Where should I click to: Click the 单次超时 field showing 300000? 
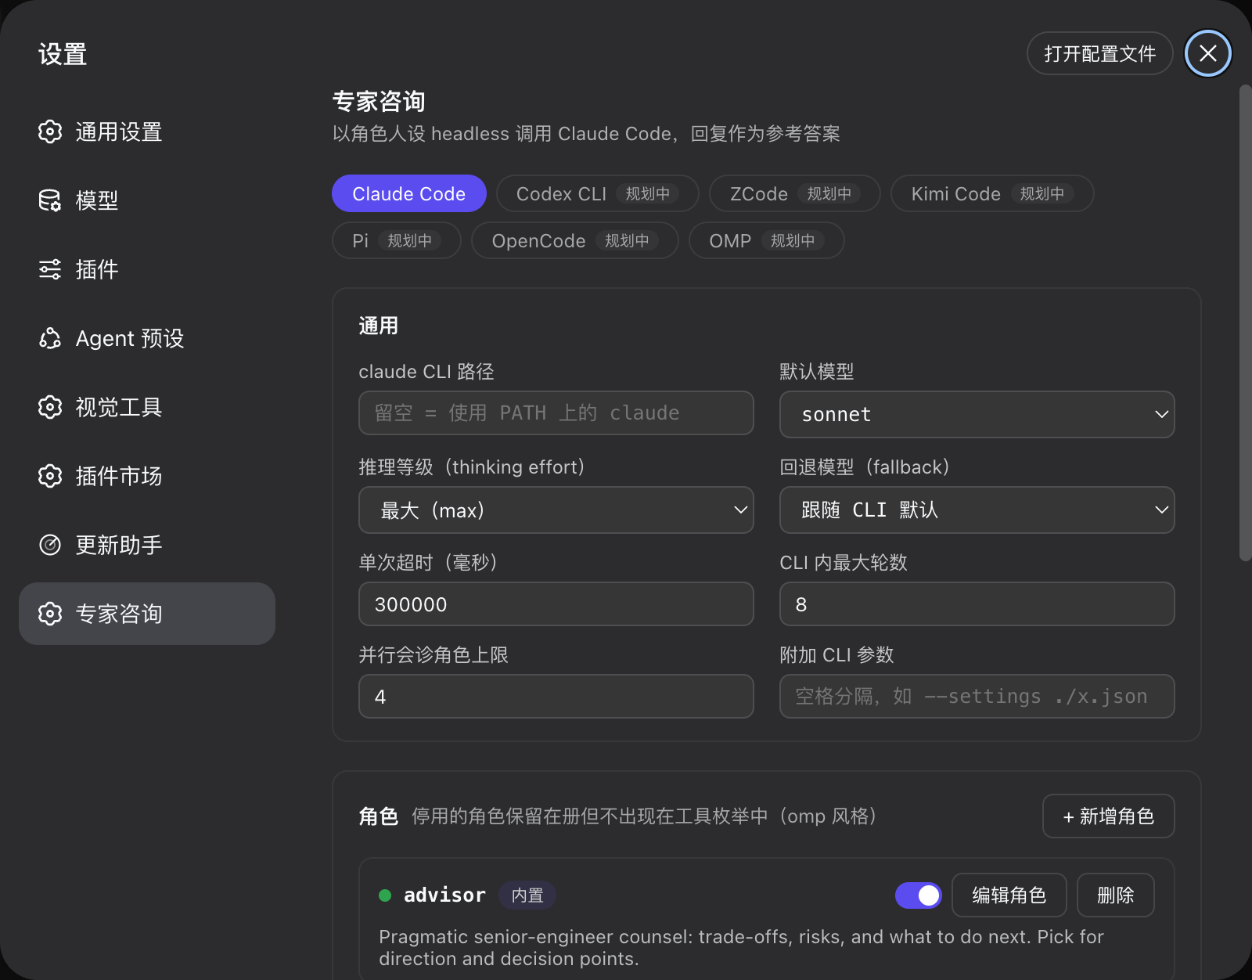tap(556, 604)
